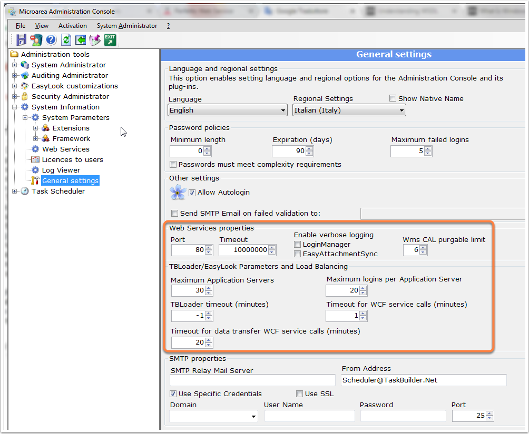Open the File menu
This screenshot has height=434, width=529.
[x=21, y=26]
